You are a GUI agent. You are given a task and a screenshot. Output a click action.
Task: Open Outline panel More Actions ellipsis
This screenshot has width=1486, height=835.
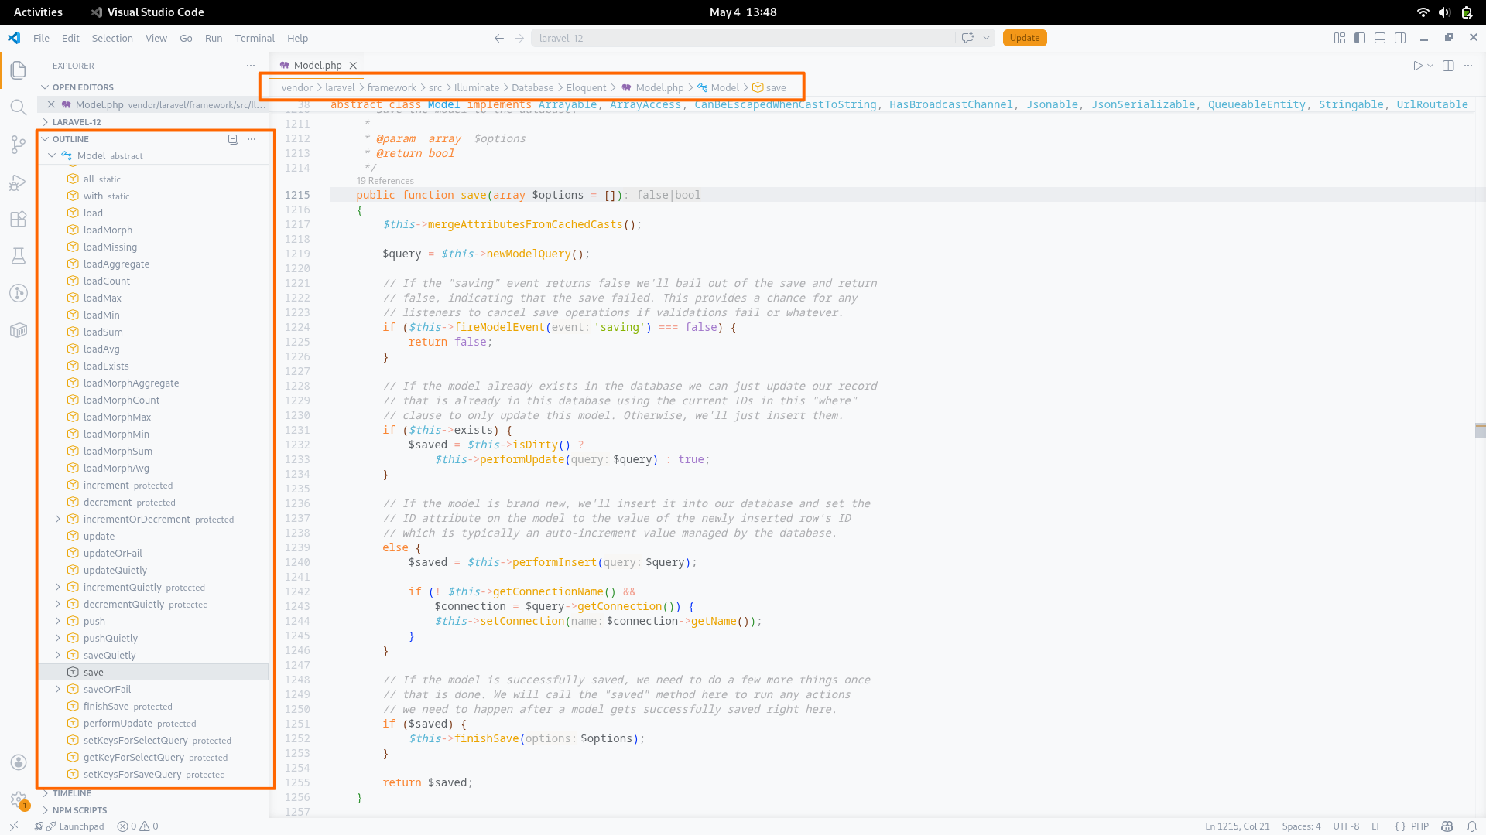point(252,139)
